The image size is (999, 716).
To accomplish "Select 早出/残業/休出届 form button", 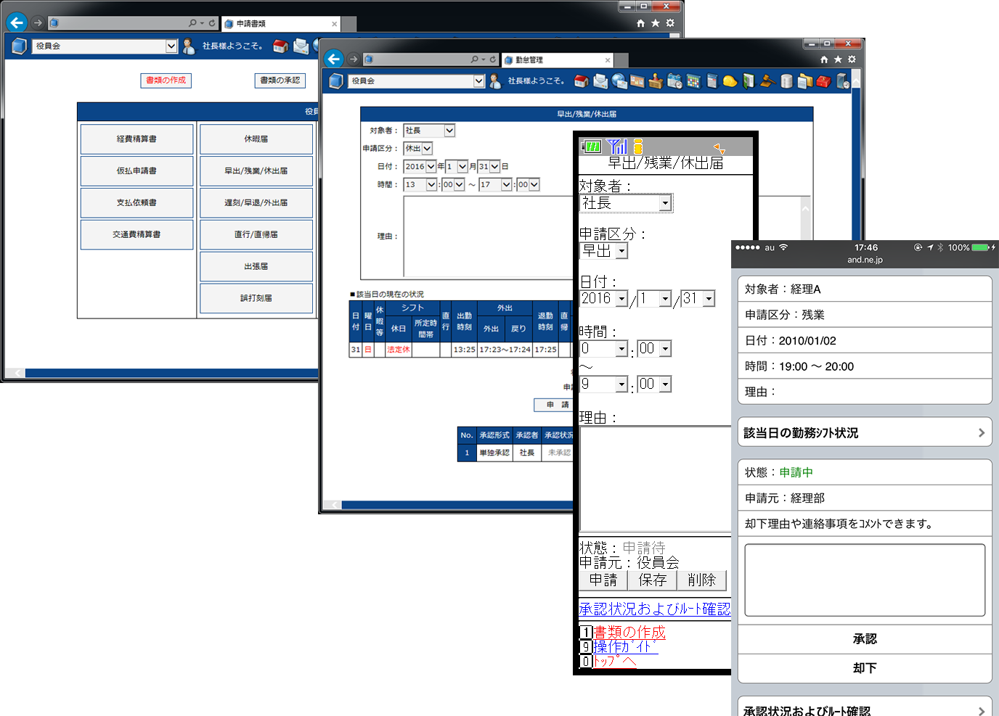I will (256, 170).
